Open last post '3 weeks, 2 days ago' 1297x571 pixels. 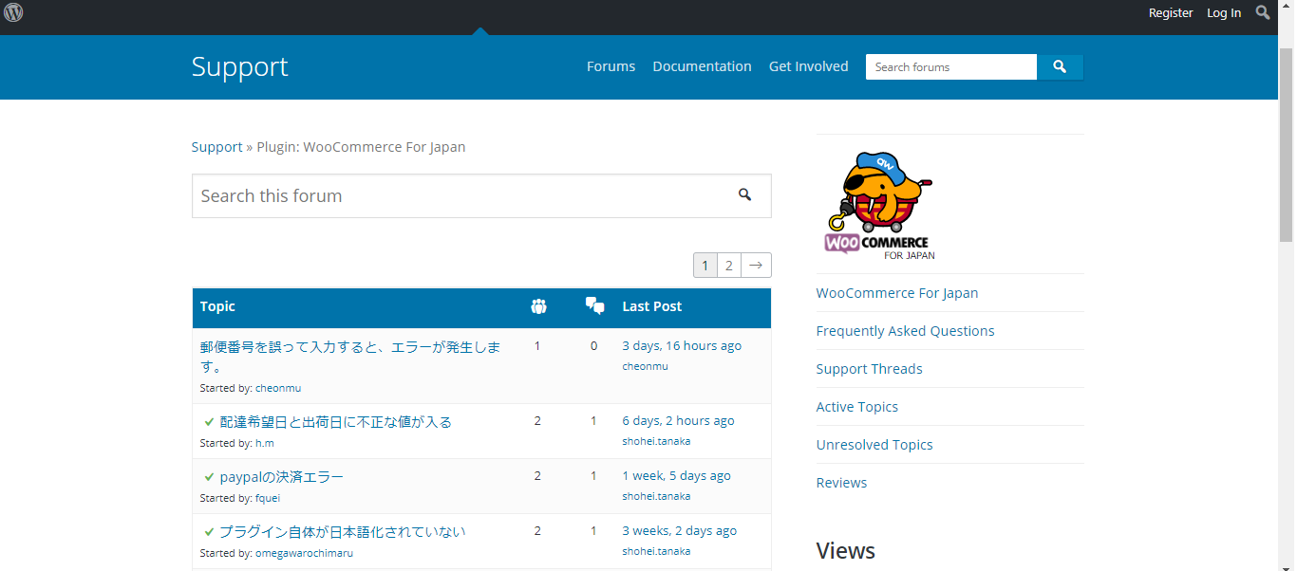pyautogui.click(x=679, y=531)
